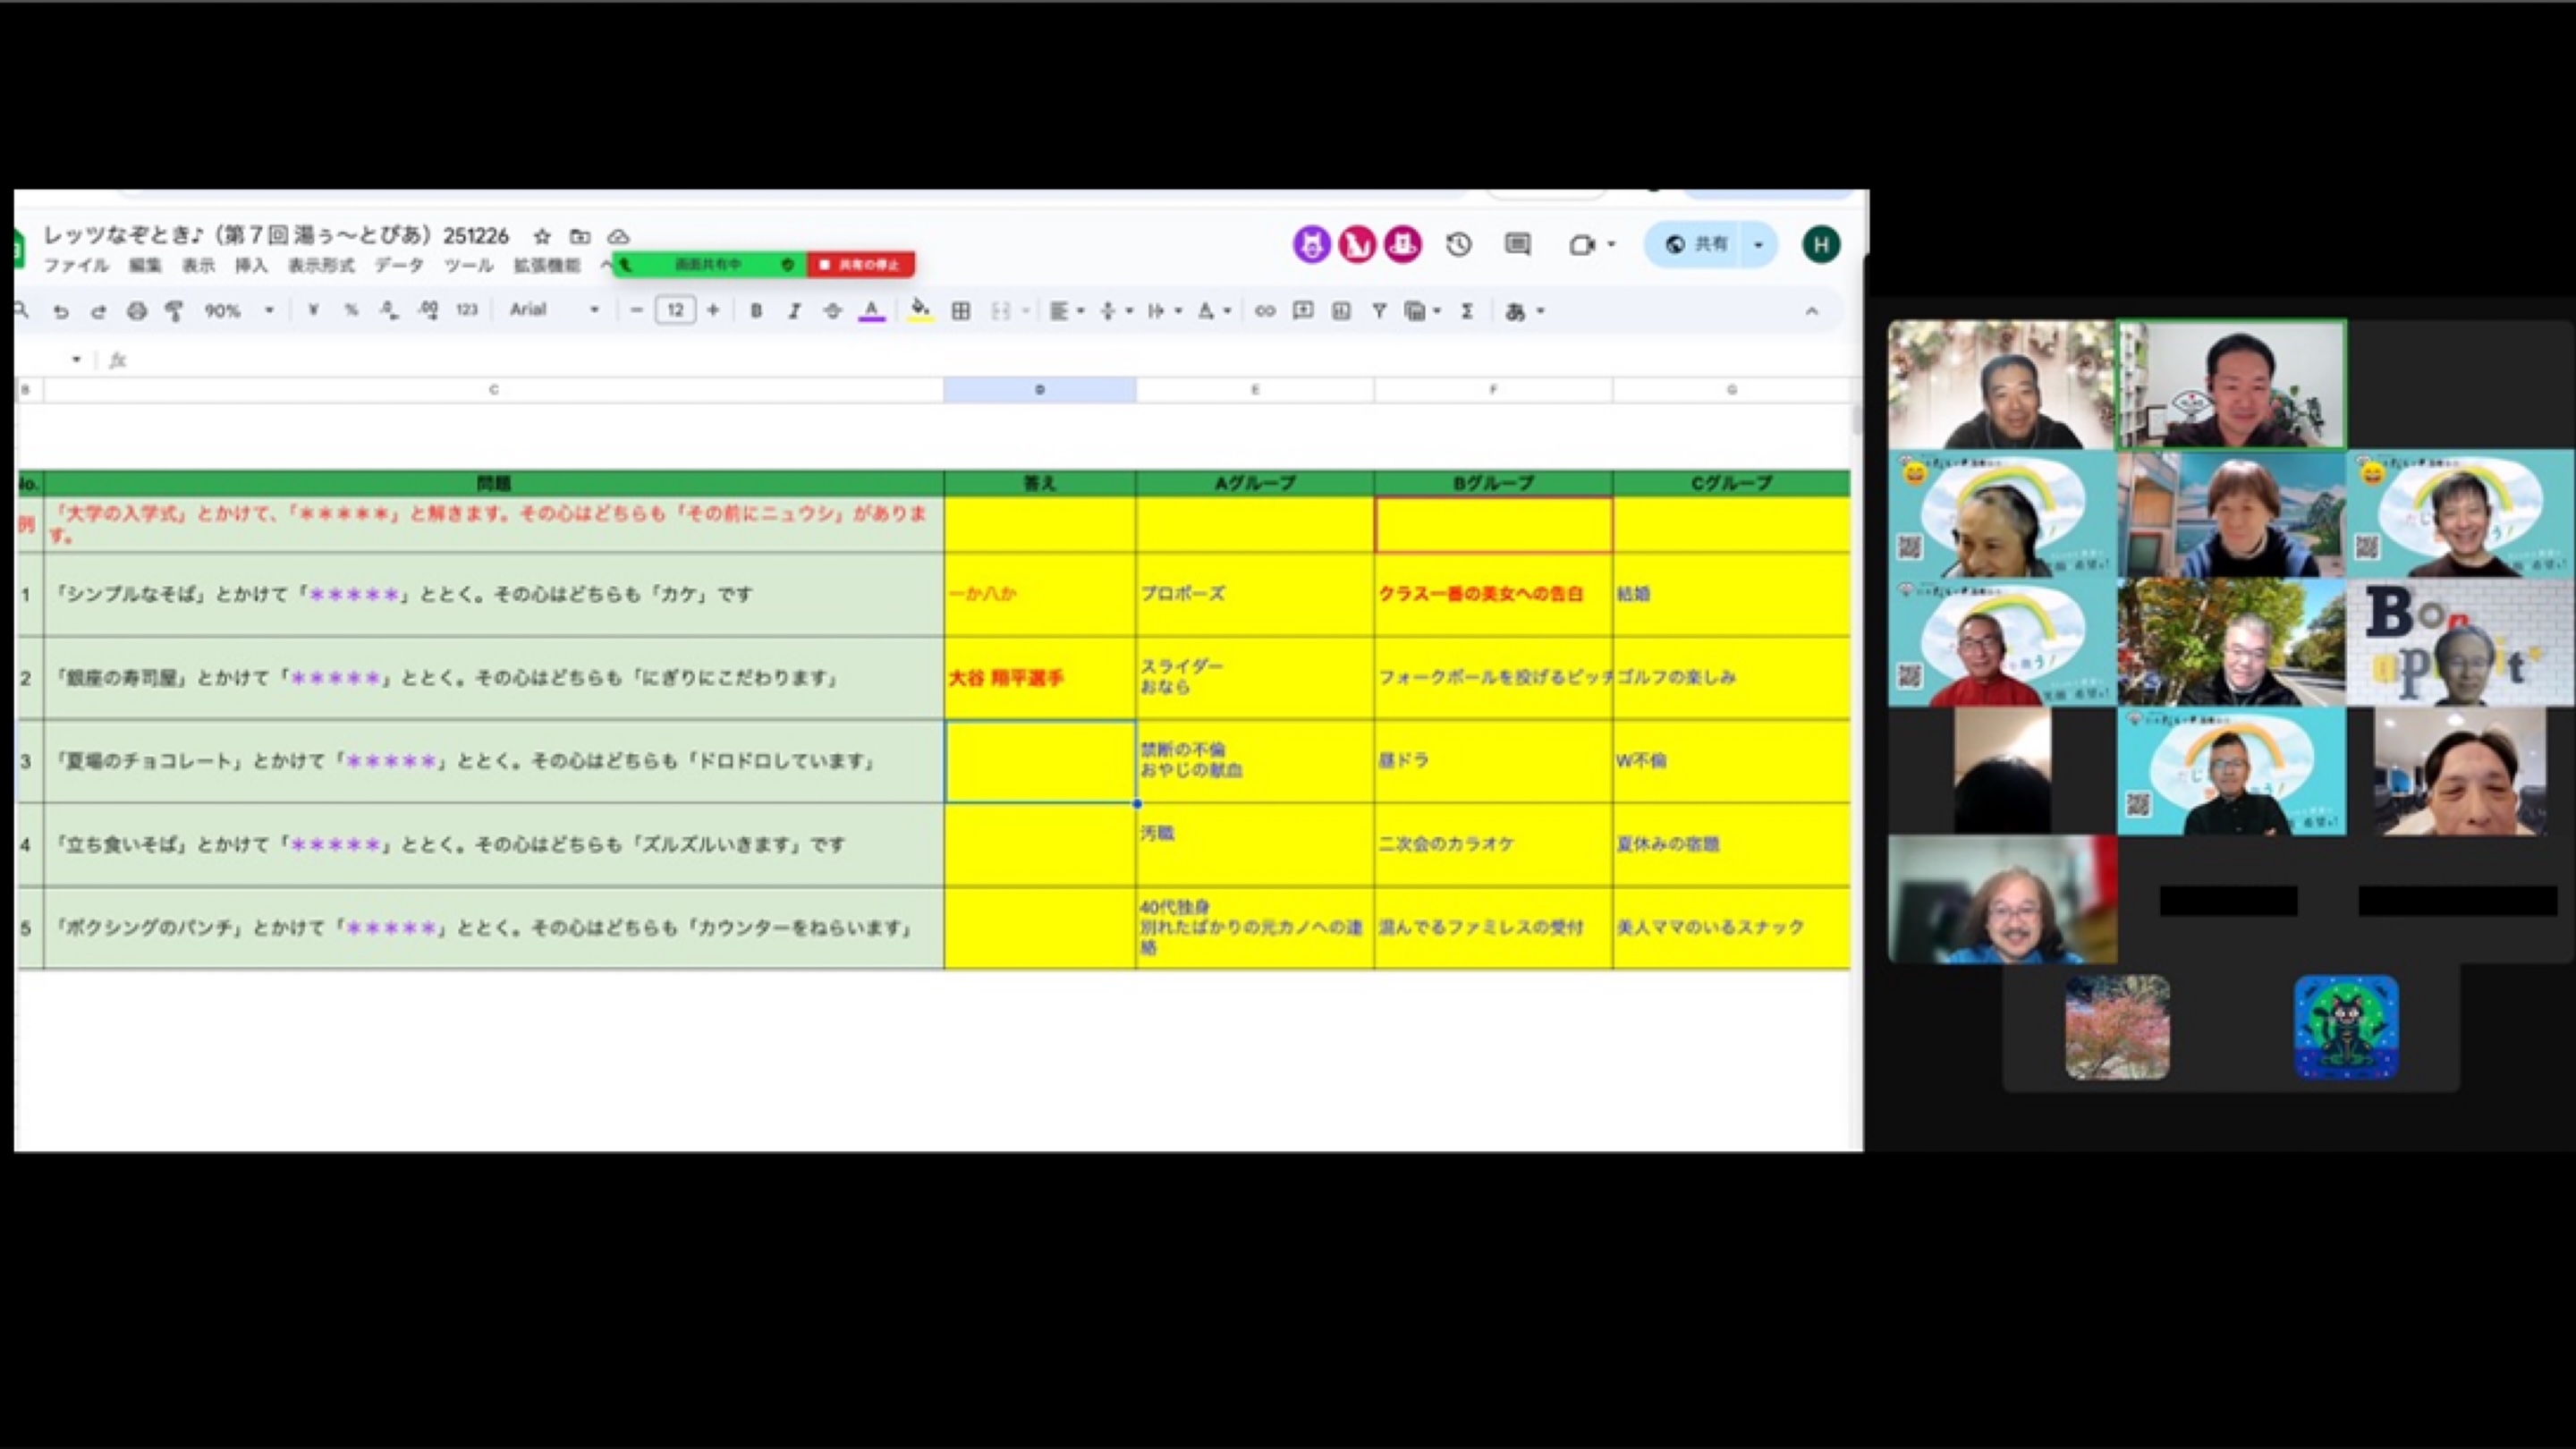Click the create filter funnel icon
This screenshot has height=1449, width=2576.
point(1379,311)
